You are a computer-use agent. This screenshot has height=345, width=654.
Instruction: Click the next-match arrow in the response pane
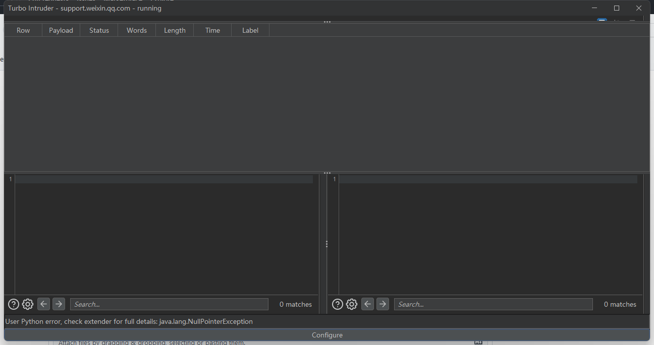coord(383,304)
